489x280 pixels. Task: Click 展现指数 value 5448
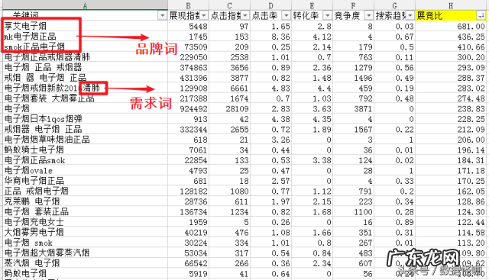tap(198, 27)
